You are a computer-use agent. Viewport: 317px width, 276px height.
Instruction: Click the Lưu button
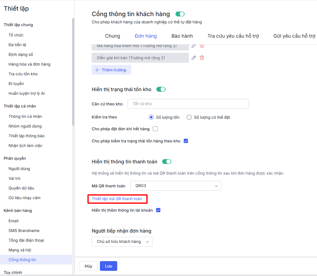tap(108, 266)
